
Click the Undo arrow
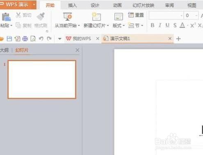[41, 39]
